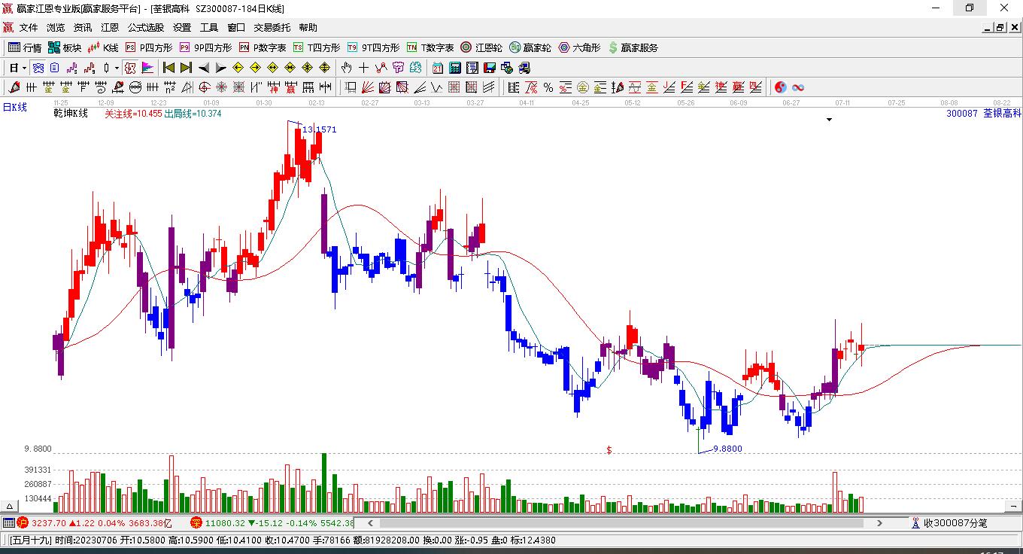Open the P四方形 tool
Viewport: 1023px width, 554px height.
pos(148,47)
